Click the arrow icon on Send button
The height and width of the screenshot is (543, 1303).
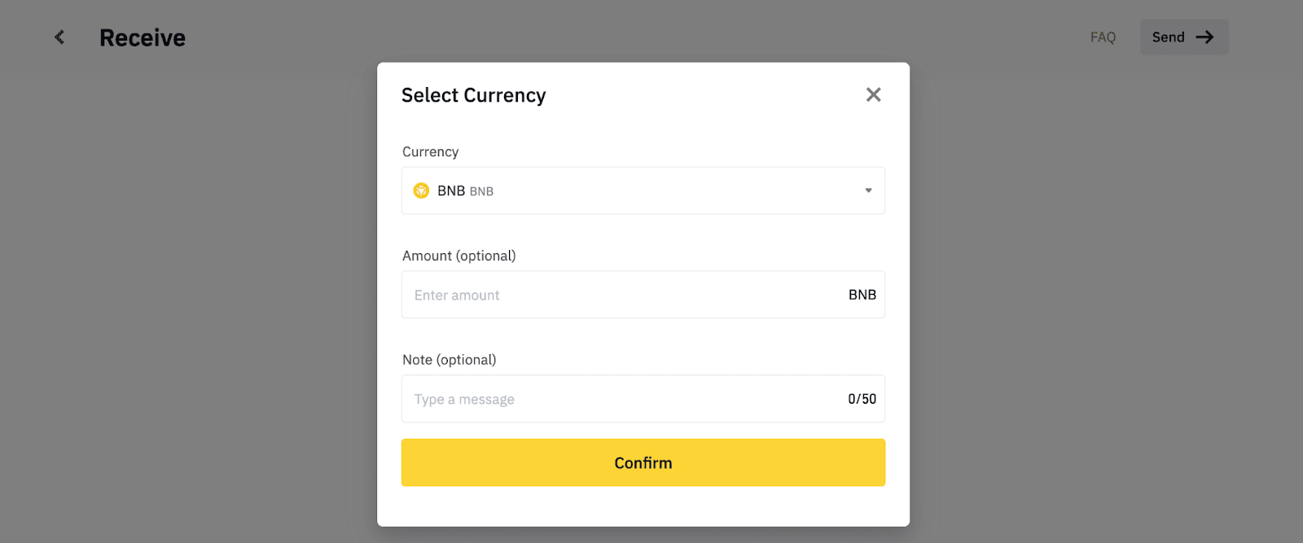(x=1205, y=37)
